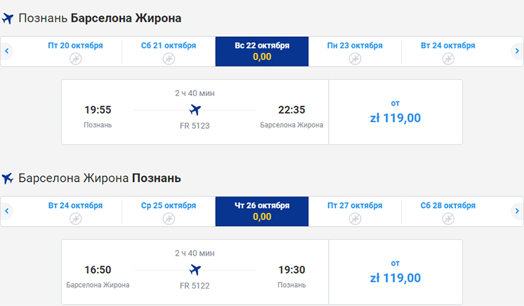
Task: Click the no-flight icon under Пн 23 октября
Action: pyautogui.click(x=355, y=58)
